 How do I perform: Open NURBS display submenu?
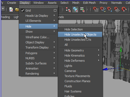tap(38, 58)
